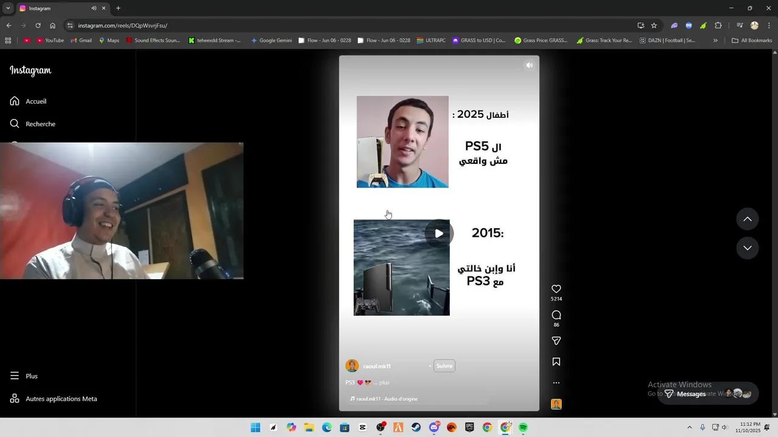The image size is (778, 437).
Task: Open raouf.mk11 profile name link
Action: (x=377, y=366)
